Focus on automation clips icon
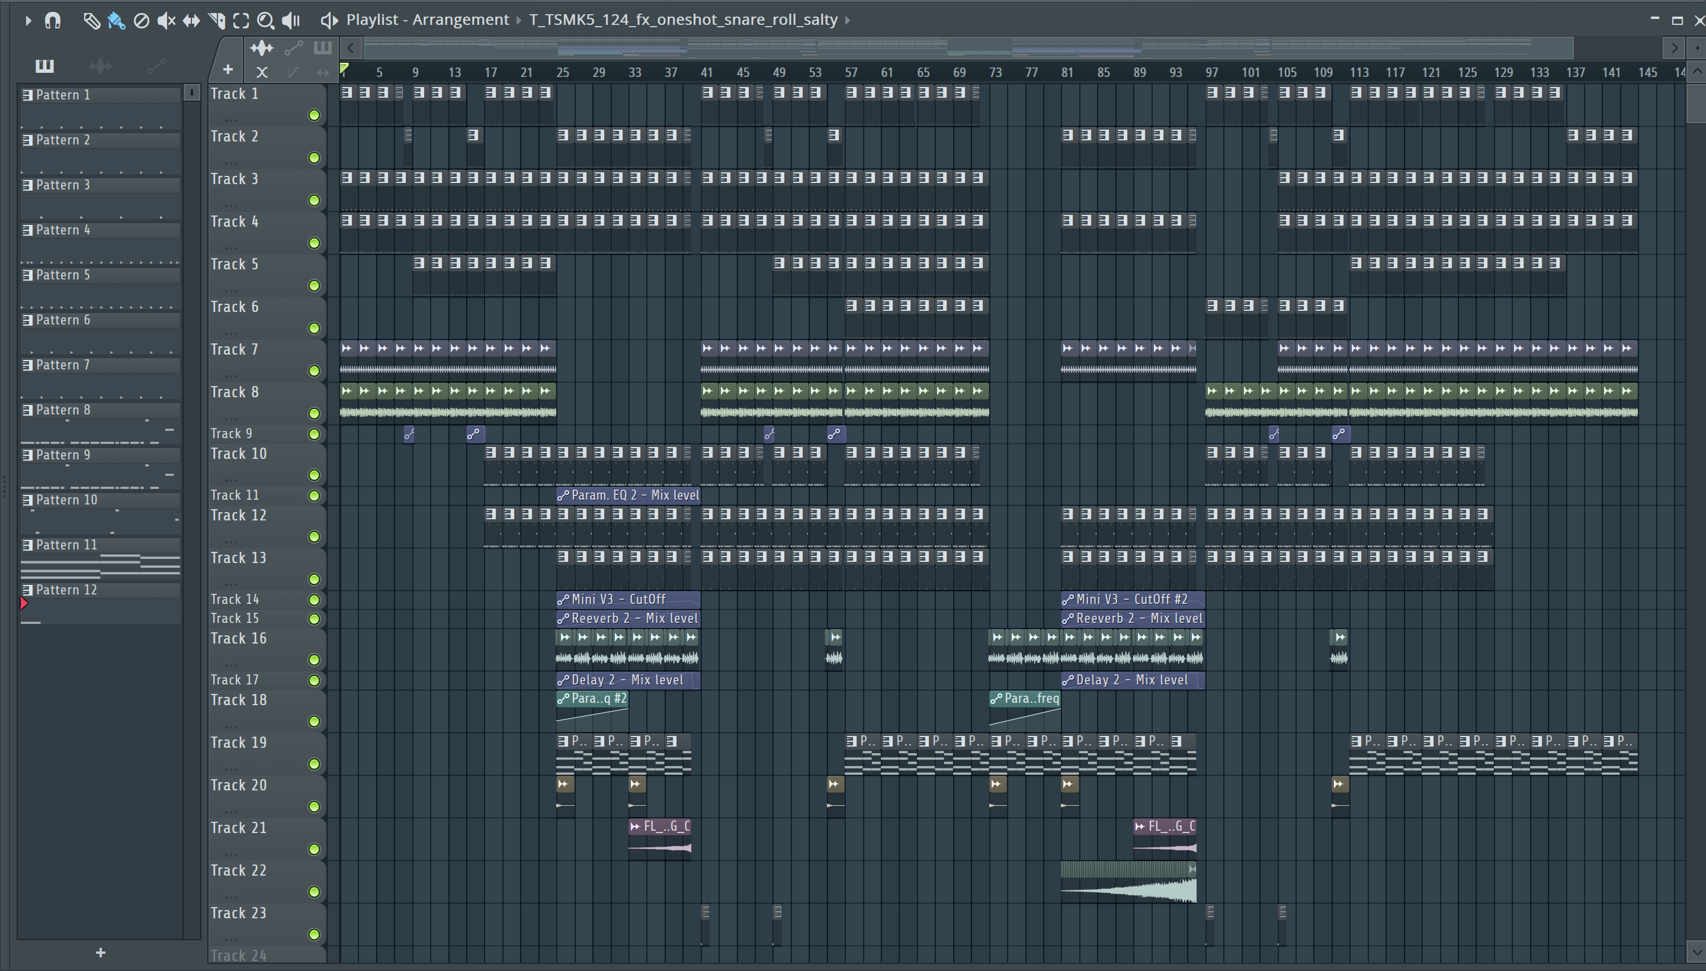The image size is (1706, 971). (294, 48)
